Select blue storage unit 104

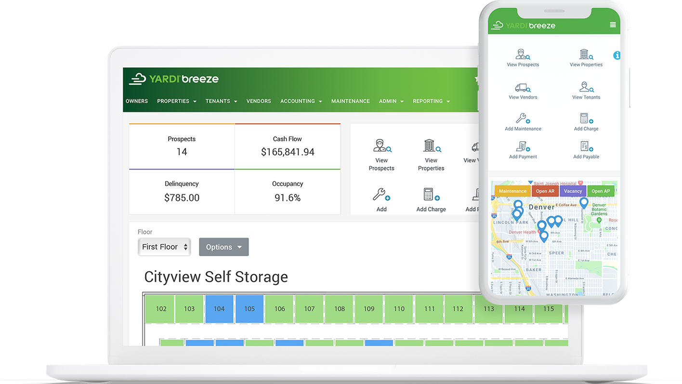coord(219,309)
